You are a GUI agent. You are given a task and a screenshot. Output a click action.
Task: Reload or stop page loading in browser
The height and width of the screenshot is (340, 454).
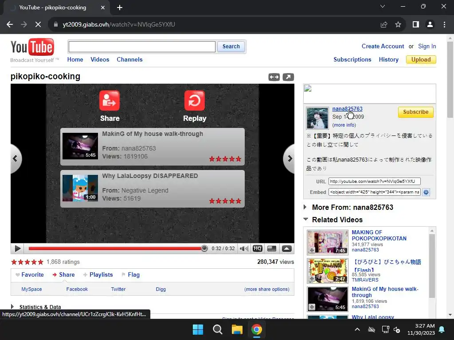(x=38, y=25)
